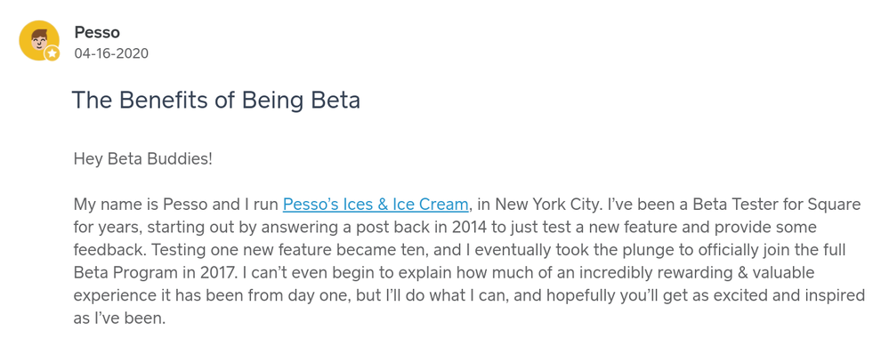Click the closing line 'as I've been.'
The height and width of the screenshot is (354, 889).
(x=119, y=318)
